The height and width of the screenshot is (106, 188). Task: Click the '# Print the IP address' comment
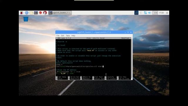66,70
